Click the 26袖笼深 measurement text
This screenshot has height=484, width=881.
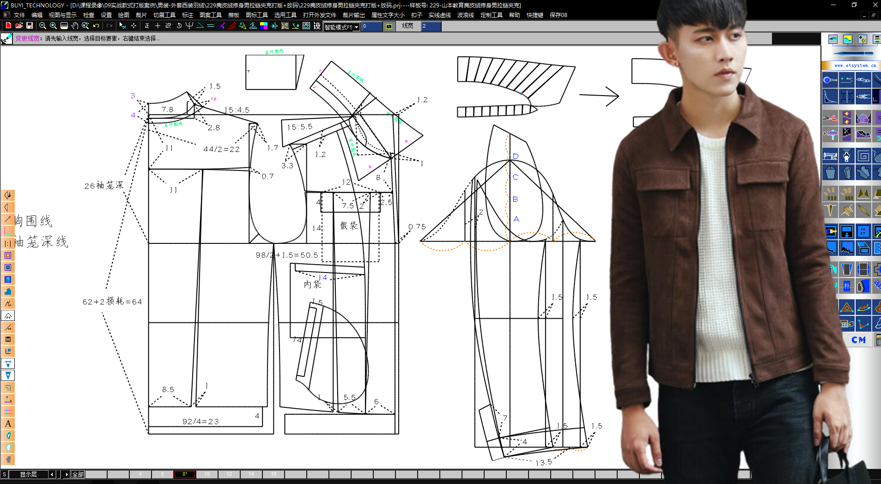[x=104, y=186]
